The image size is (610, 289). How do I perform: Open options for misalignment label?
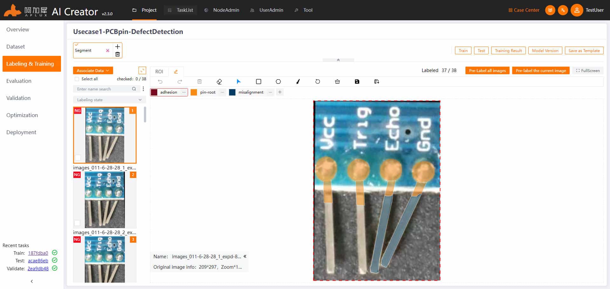270,92
